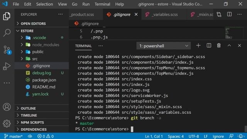Switch to the _variables.scss tab
Viewport: 247px width, 139px height.
pyautogui.click(x=164, y=15)
